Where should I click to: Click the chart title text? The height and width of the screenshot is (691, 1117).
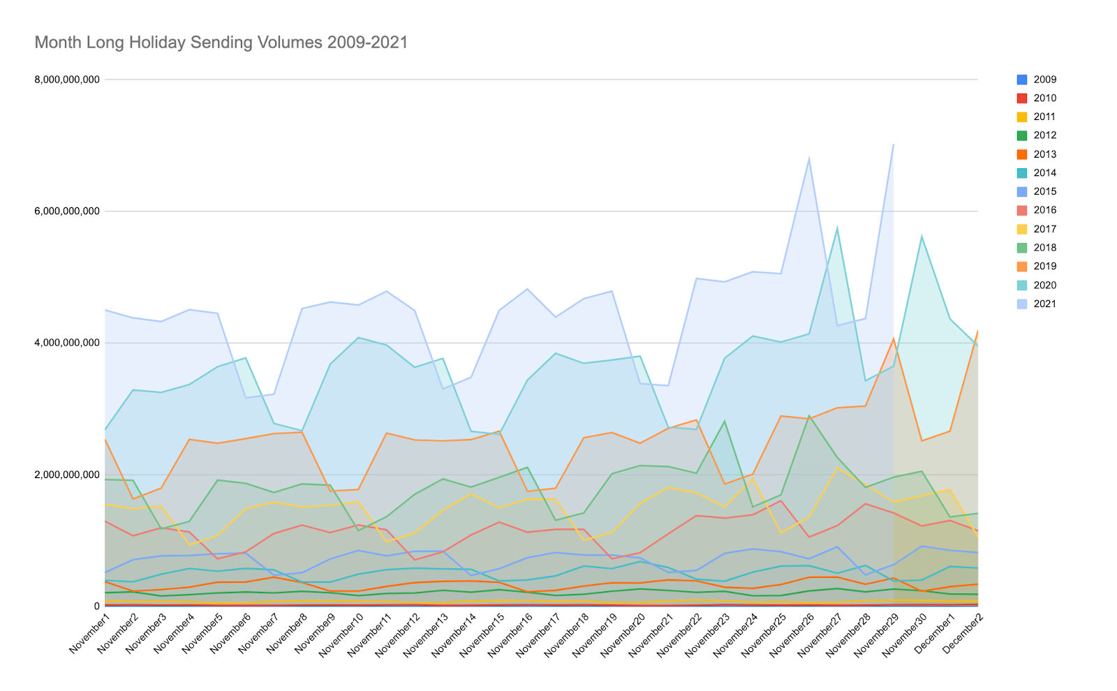[x=221, y=43]
